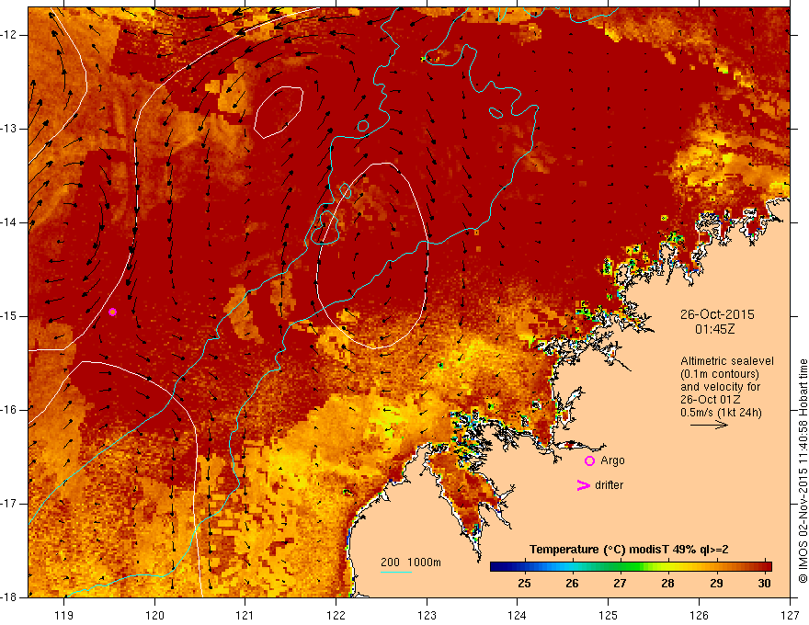Click the latitude axis label -14

click(x=9, y=222)
